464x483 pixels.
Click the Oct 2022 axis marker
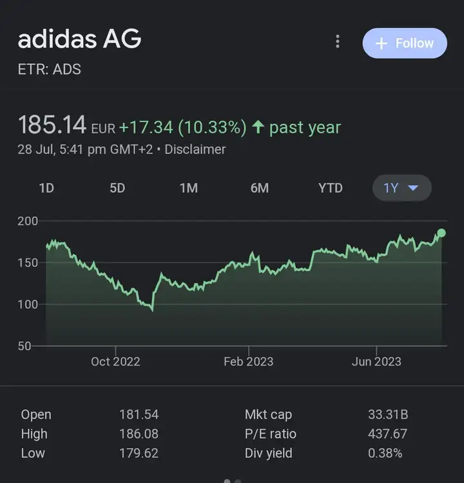point(115,361)
